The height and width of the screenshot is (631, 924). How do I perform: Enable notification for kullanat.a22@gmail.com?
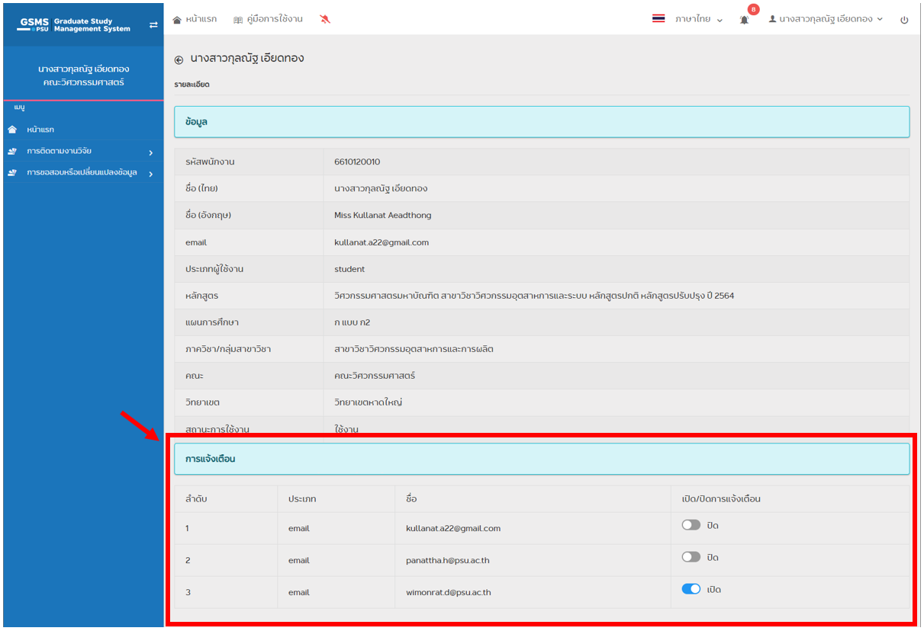pyautogui.click(x=691, y=525)
